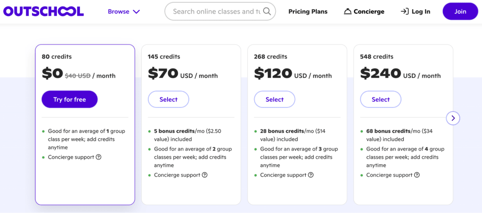Click the Concierge bell icon
The width and height of the screenshot is (482, 213).
coord(348,11)
